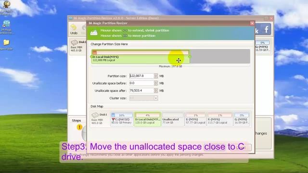This screenshot has width=308, height=173.
Task: Click the 'Disk Map' section label
Action: tap(97, 106)
